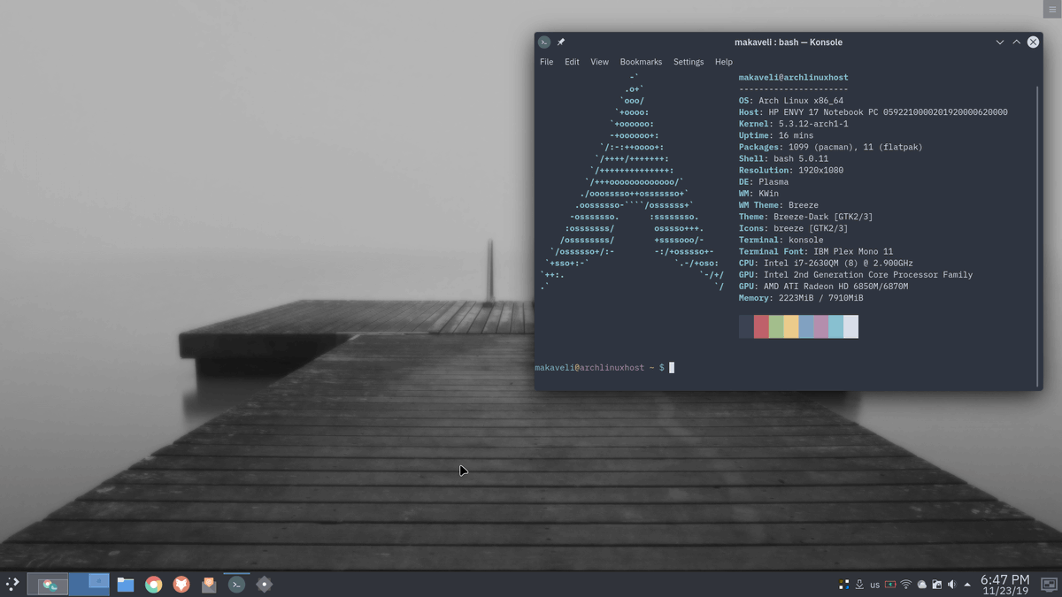This screenshot has width=1062, height=597.
Task: Open Konsole Bookmarks menu
Action: [x=641, y=62]
